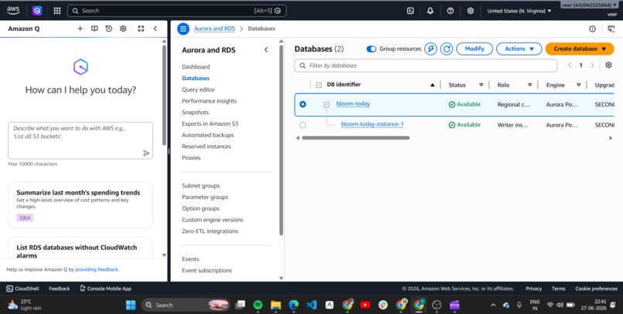Open console settings gear in top bar

(471, 11)
